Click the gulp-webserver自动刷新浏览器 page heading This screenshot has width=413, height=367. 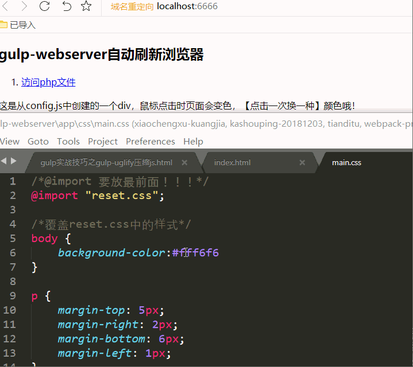(102, 54)
